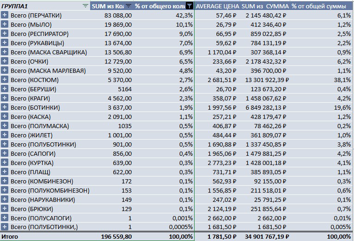Toggle expansion of Всего (БРЮКИ) row
This screenshot has height=241, width=354.
5,209
